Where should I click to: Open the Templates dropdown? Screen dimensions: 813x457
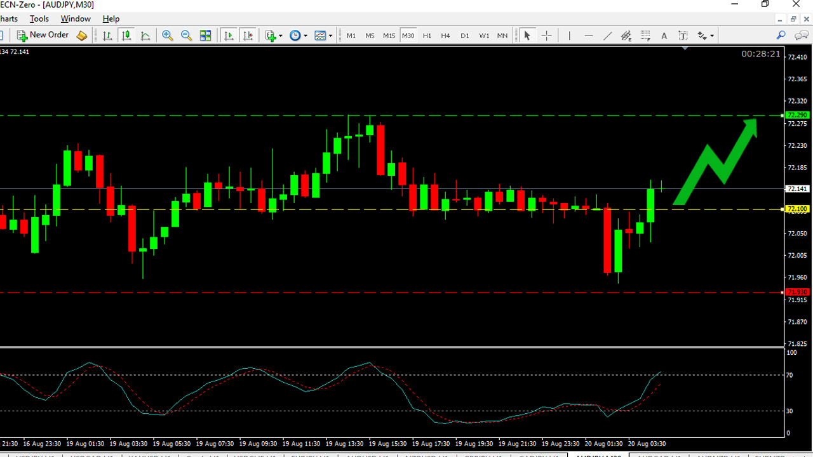pyautogui.click(x=323, y=36)
